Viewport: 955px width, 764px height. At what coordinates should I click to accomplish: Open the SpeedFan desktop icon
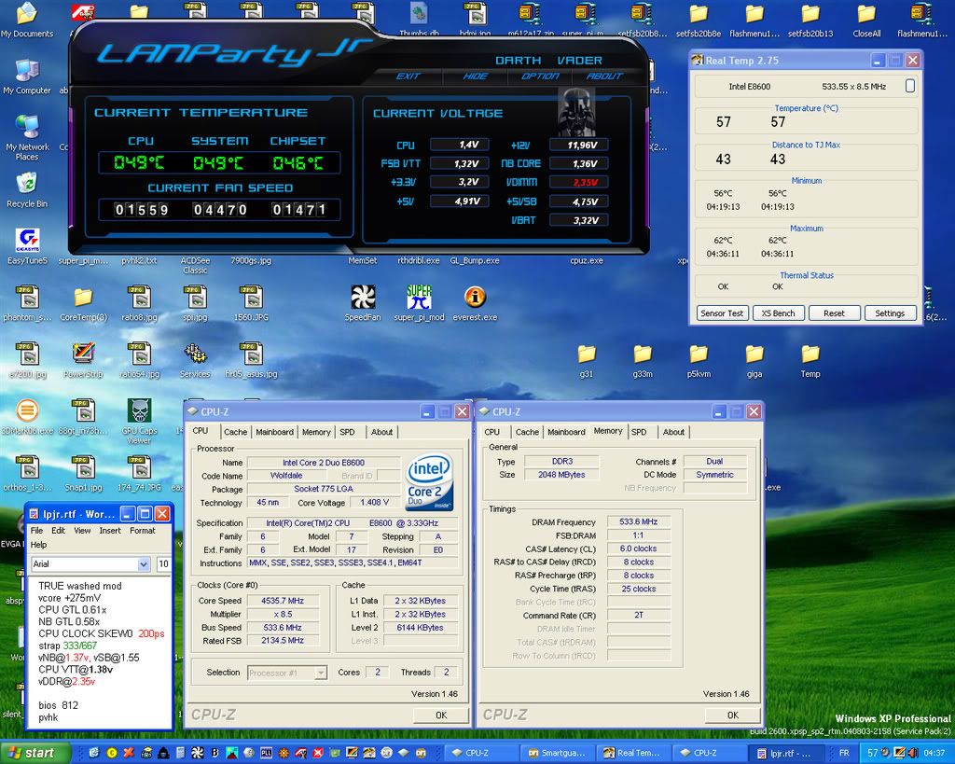(x=363, y=298)
